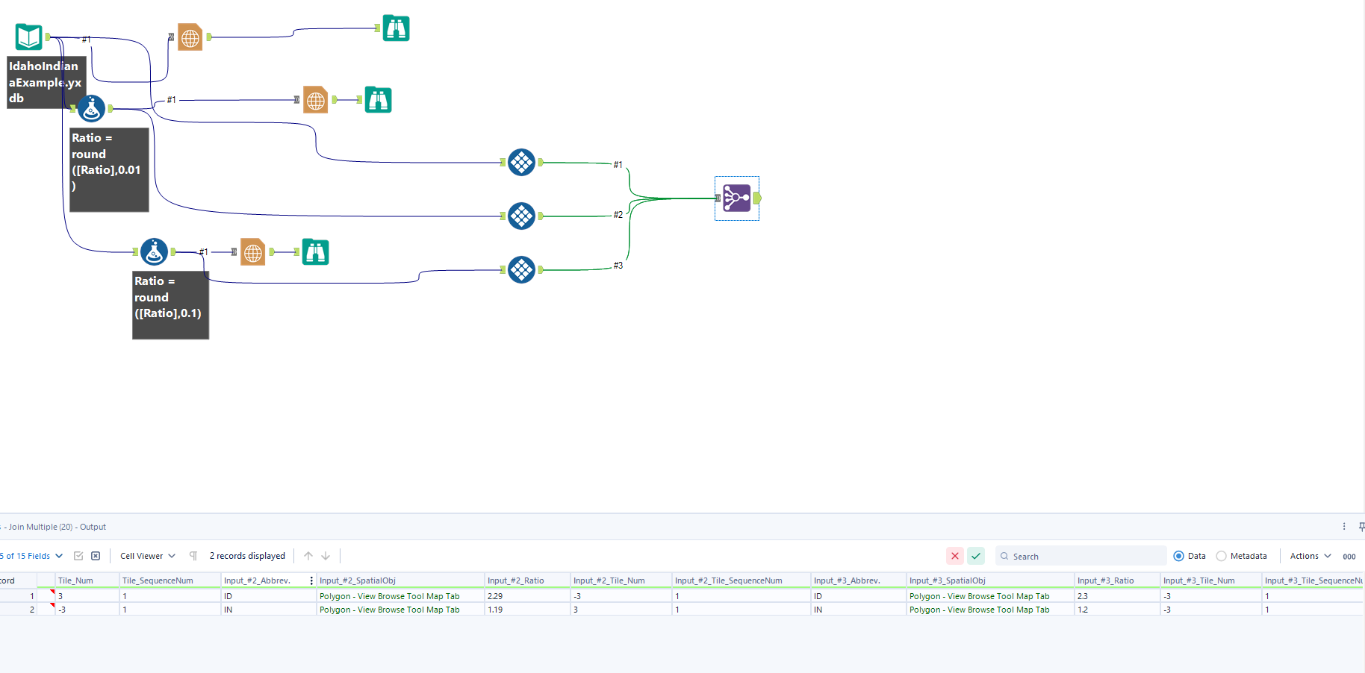Select the topmost Report Map tool
Viewport: 1365px width, 673px height.
pyautogui.click(x=190, y=37)
